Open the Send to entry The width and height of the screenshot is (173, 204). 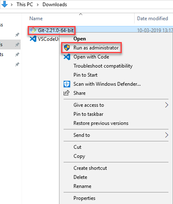coord(82,135)
